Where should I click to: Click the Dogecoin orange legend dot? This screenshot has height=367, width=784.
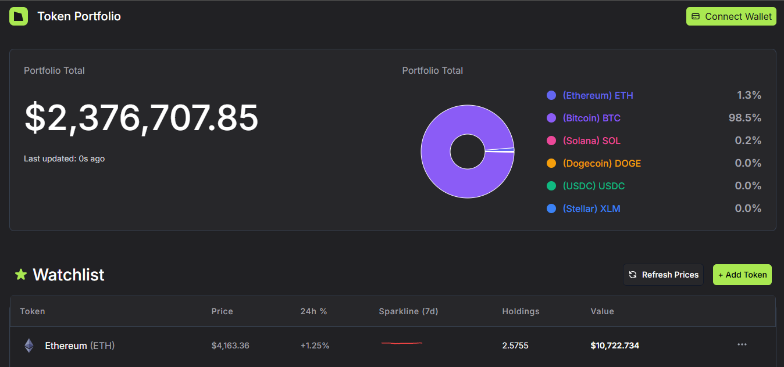click(x=551, y=163)
